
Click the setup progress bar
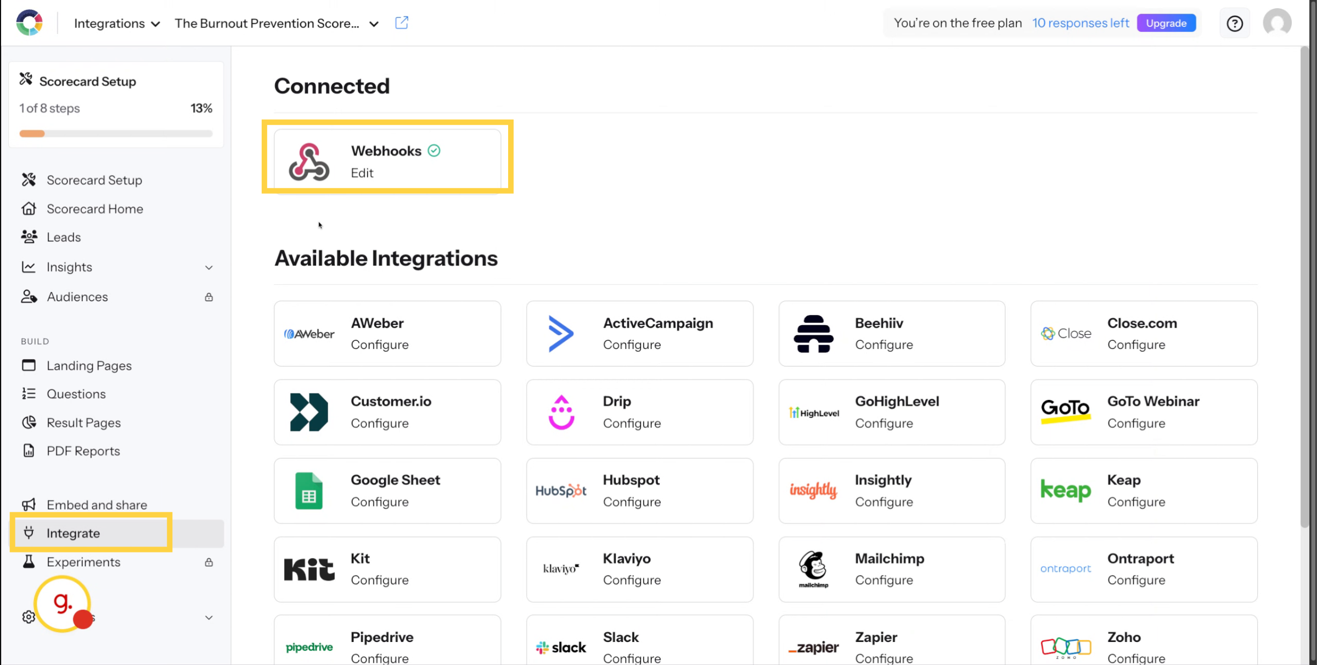pyautogui.click(x=116, y=133)
